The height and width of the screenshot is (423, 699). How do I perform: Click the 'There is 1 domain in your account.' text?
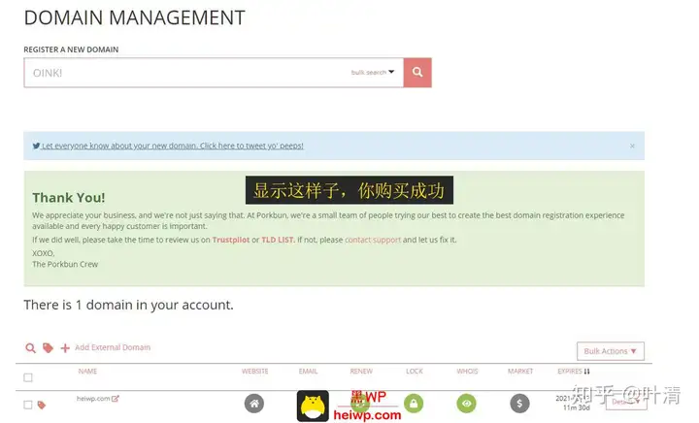128,305
